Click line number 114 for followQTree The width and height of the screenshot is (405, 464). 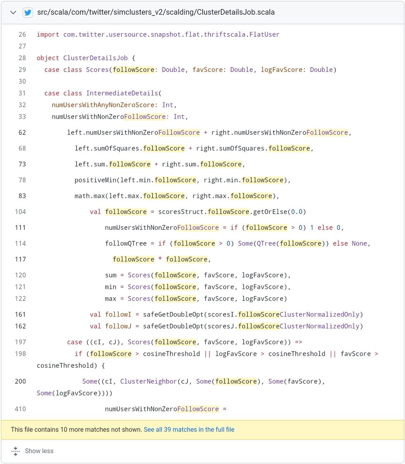(x=20, y=243)
